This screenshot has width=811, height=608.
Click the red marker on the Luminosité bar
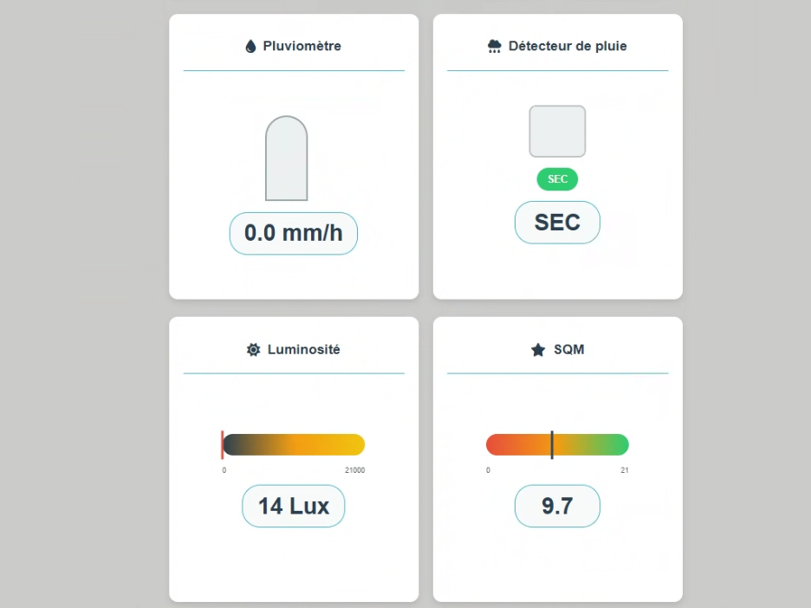pyautogui.click(x=223, y=444)
